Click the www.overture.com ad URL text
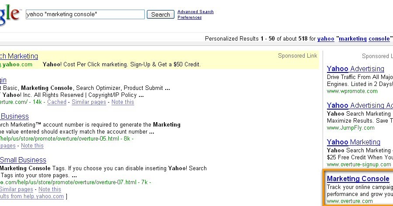Viewport: 393px width, 206px height. [350, 201]
